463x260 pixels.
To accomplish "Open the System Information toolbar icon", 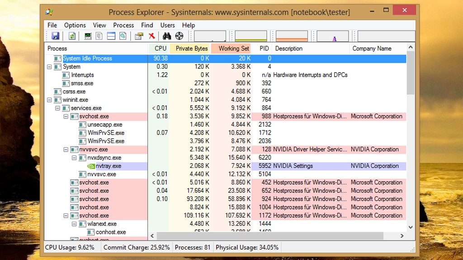I will click(x=87, y=36).
